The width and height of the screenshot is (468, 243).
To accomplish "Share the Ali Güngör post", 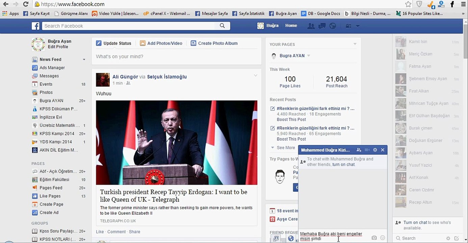I will tap(134, 232).
